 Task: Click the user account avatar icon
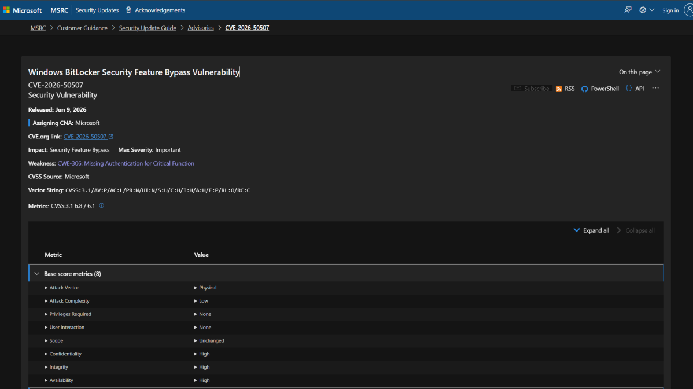tap(688, 10)
